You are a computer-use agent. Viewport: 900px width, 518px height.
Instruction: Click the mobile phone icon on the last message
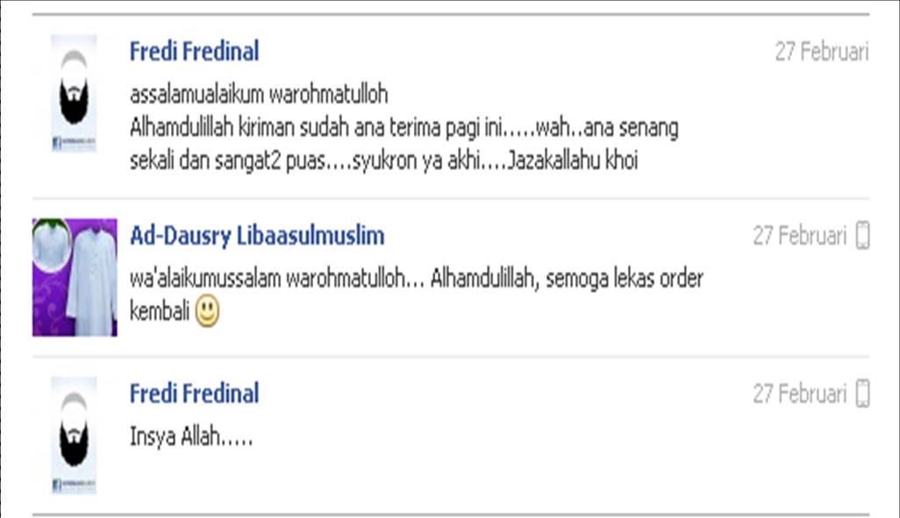tap(862, 394)
